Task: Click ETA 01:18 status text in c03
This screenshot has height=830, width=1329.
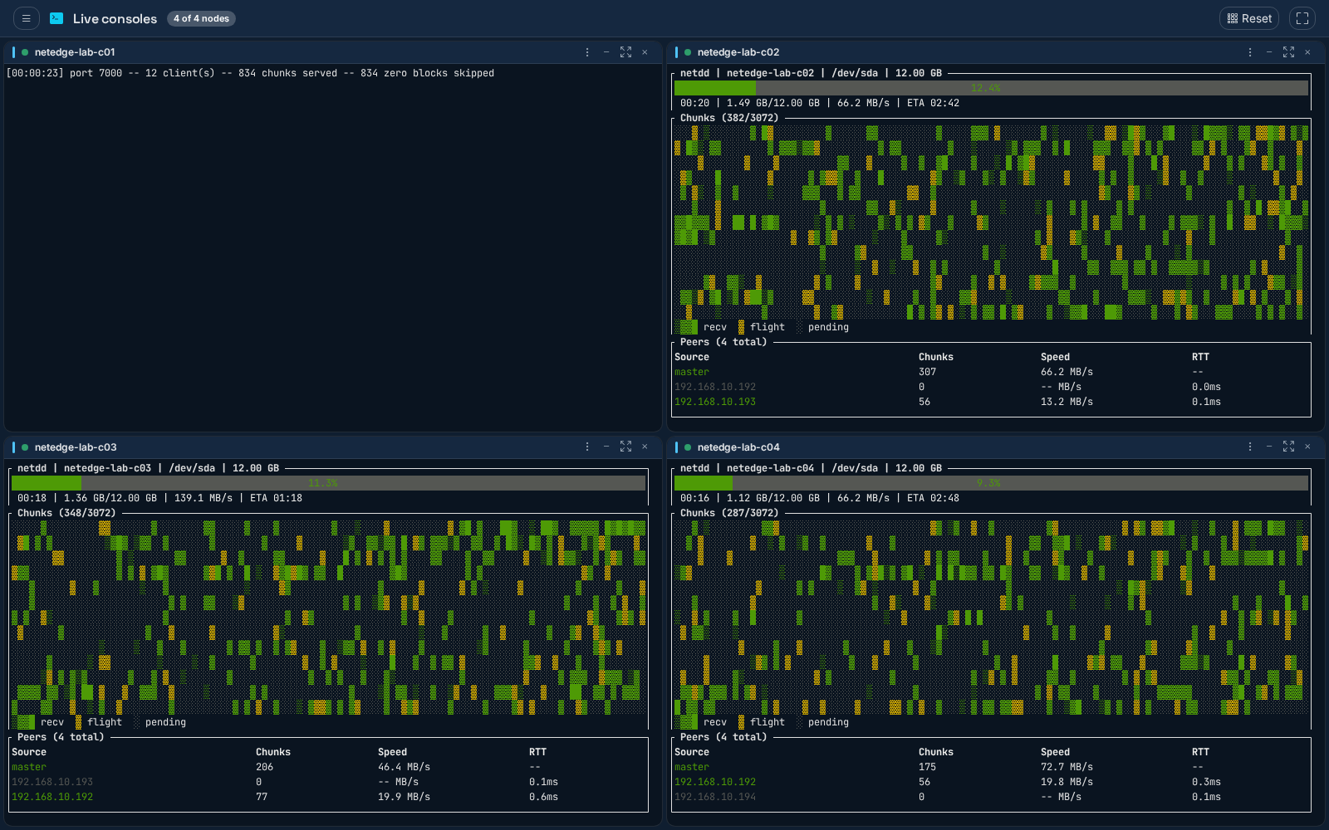Action: 276,498
